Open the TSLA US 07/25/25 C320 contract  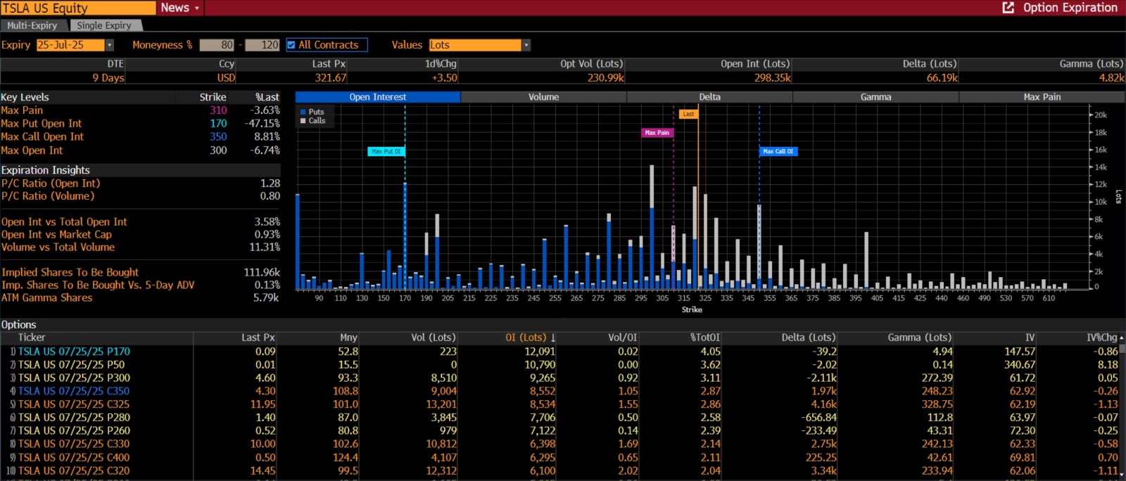point(74,471)
